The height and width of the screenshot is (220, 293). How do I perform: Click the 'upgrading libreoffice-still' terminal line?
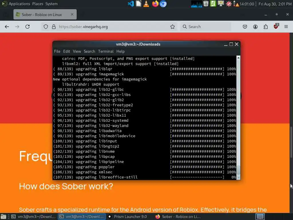(145, 177)
